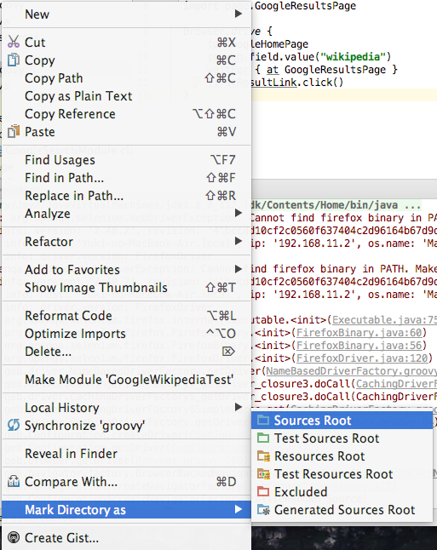Viewport: 437px width, 550px height.
Task: Click the dk/Contents/Home/bin/java console line
Action: [x=336, y=205]
